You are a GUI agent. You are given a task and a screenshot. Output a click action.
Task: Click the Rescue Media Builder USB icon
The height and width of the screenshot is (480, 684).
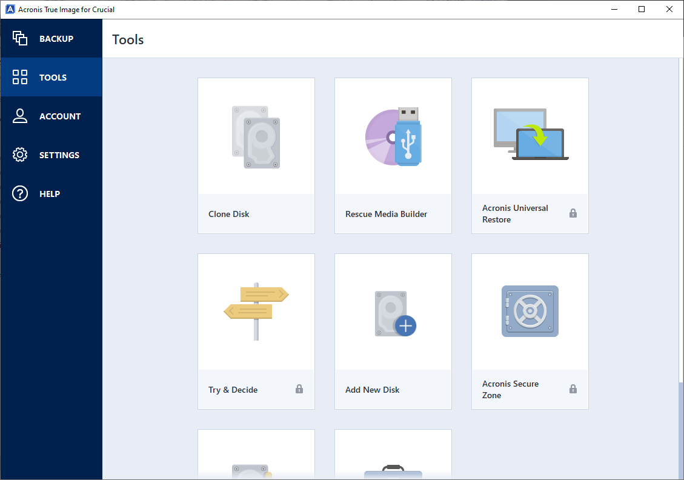click(393, 136)
